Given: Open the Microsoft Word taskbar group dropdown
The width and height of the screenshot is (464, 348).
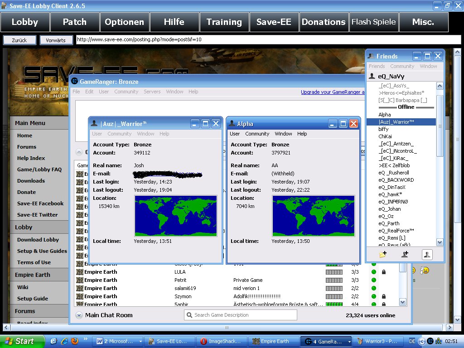Looking at the screenshot, I should click(140, 341).
